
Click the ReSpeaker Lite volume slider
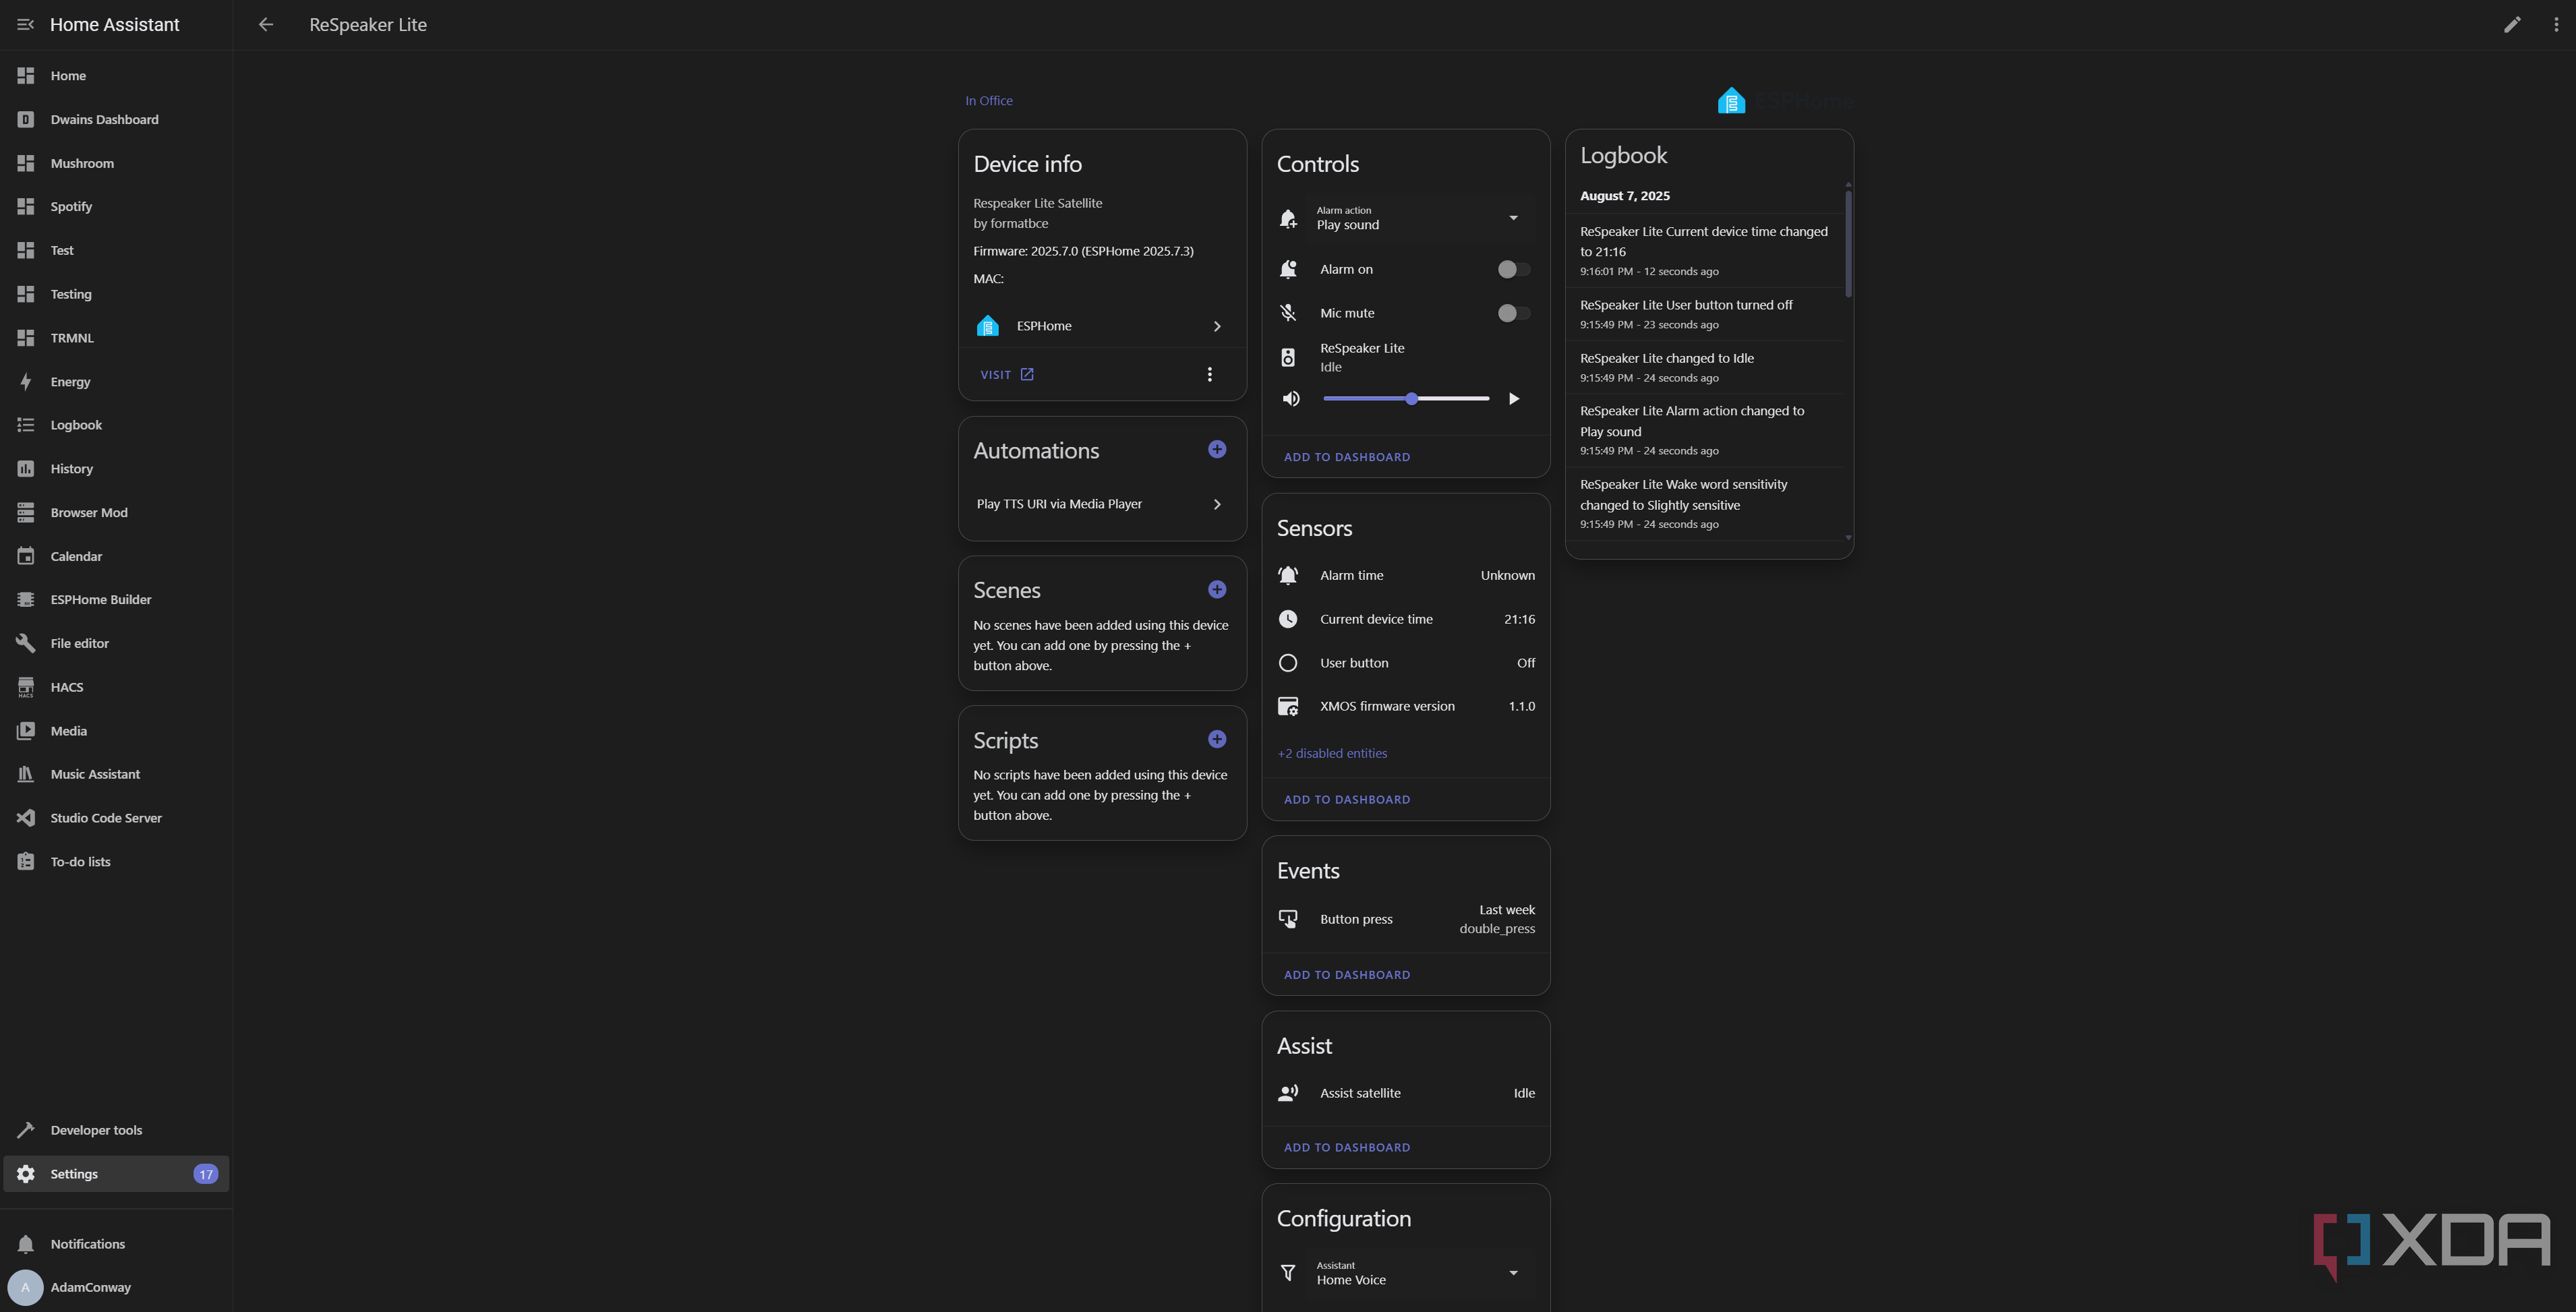pyautogui.click(x=1406, y=398)
